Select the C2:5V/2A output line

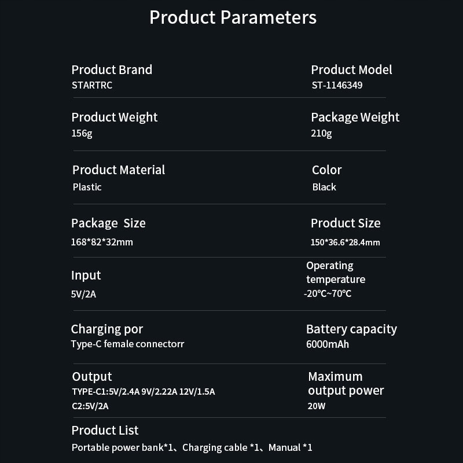90,406
